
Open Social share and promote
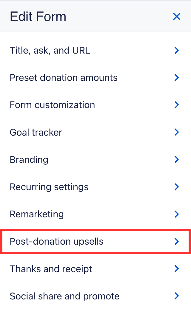point(64,296)
